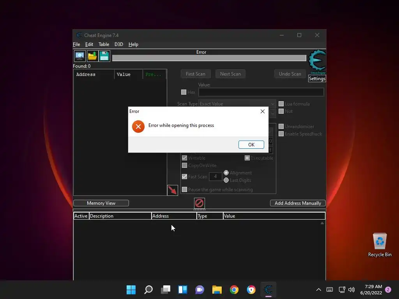The width and height of the screenshot is (399, 299).
Task: Open Chat app on taskbar
Action: [200, 290]
